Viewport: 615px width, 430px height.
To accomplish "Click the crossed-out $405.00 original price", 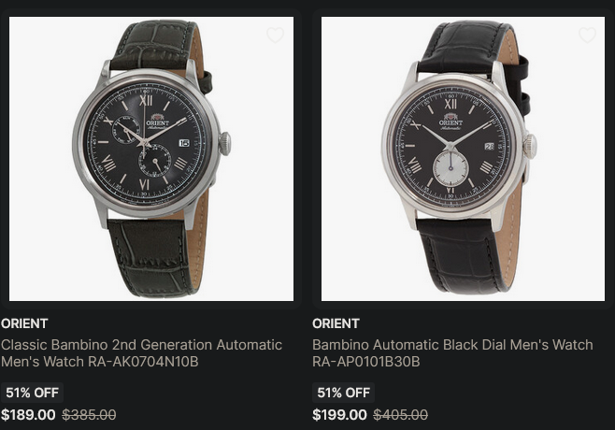I will [400, 415].
